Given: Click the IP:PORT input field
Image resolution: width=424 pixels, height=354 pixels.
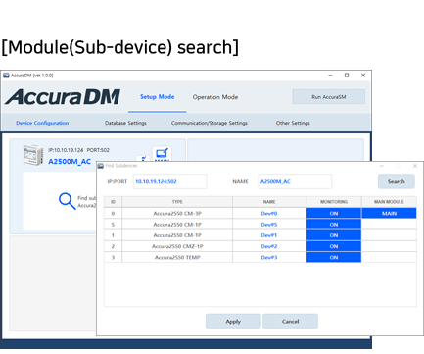Looking at the screenshot, I should click(x=169, y=181).
